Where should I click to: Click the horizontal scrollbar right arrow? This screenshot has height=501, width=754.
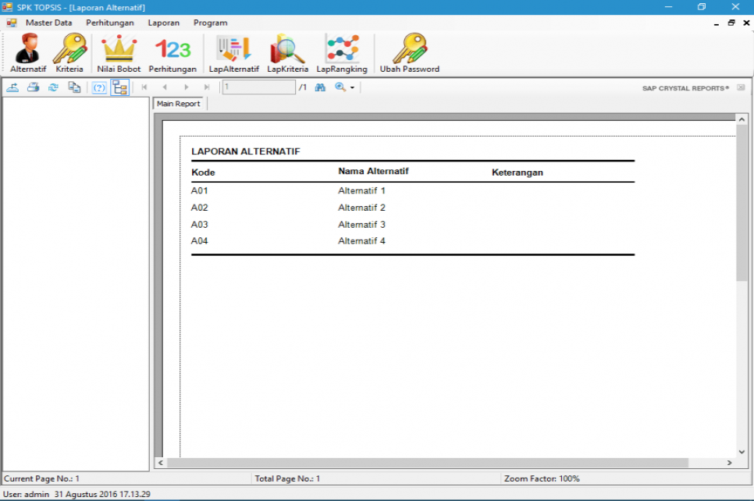(729, 463)
